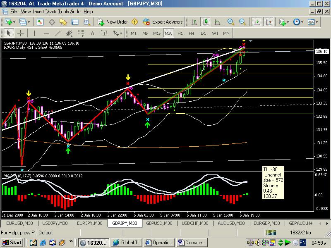This screenshot has width=331, height=248.
Task: Draw a vertical line on chart
Action: tap(34, 33)
